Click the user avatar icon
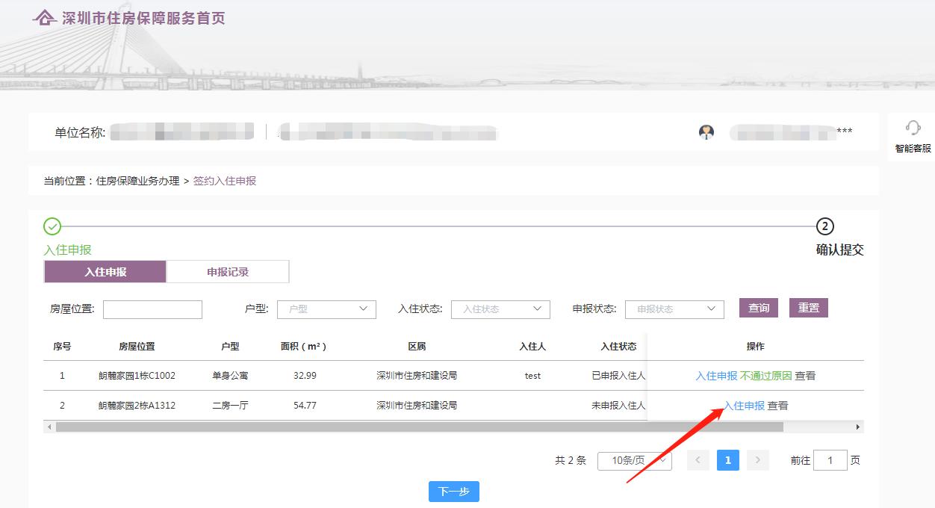 click(x=705, y=132)
